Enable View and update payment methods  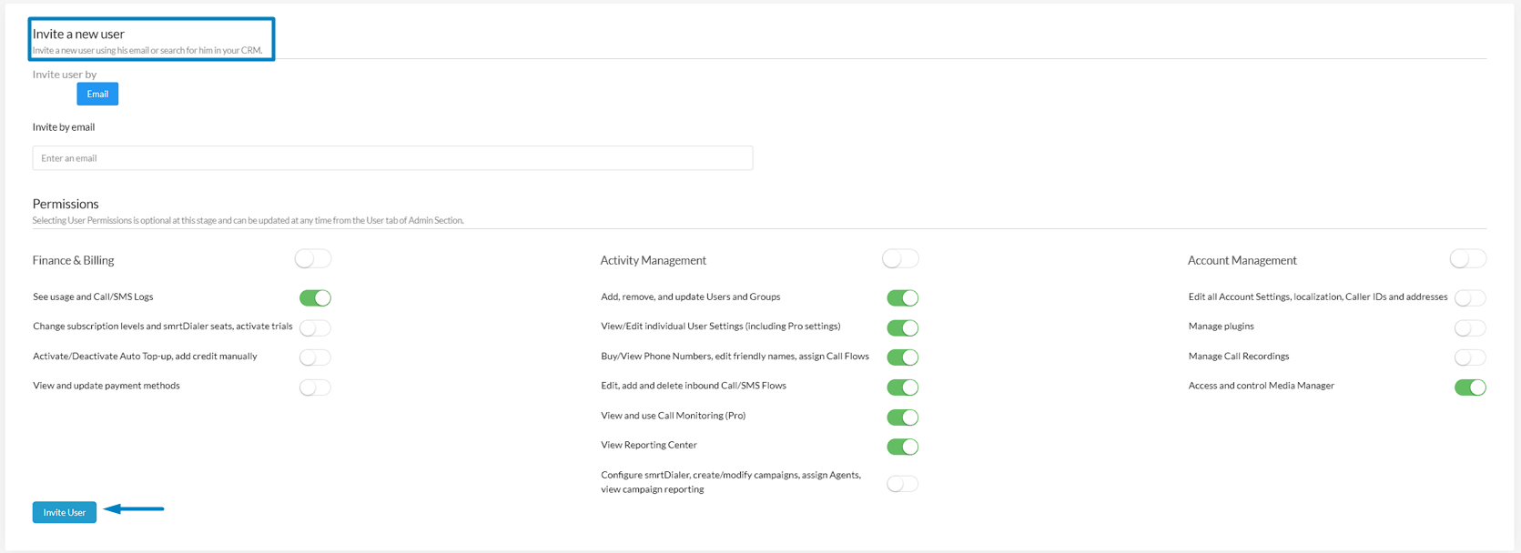(x=315, y=387)
